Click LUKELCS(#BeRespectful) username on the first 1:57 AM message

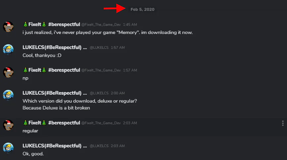pos(55,48)
